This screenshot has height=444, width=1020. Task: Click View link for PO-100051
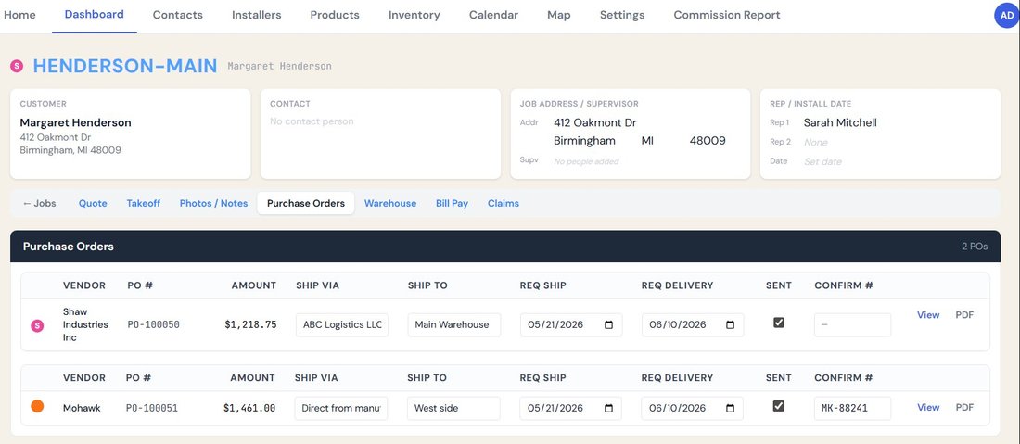coord(928,408)
